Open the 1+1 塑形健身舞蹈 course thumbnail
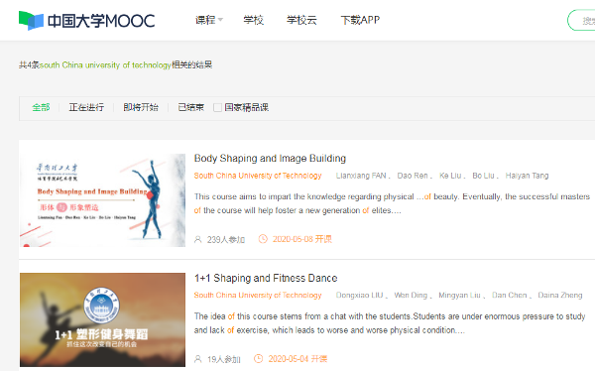Screen dimensions: 595x371 102,319
